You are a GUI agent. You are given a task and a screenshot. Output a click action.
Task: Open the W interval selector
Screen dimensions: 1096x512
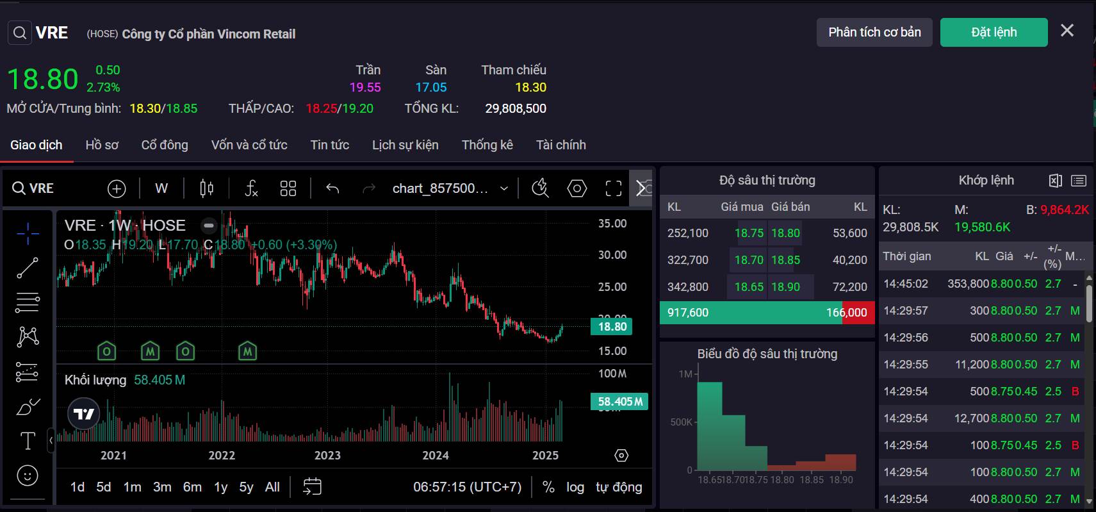tap(161, 188)
